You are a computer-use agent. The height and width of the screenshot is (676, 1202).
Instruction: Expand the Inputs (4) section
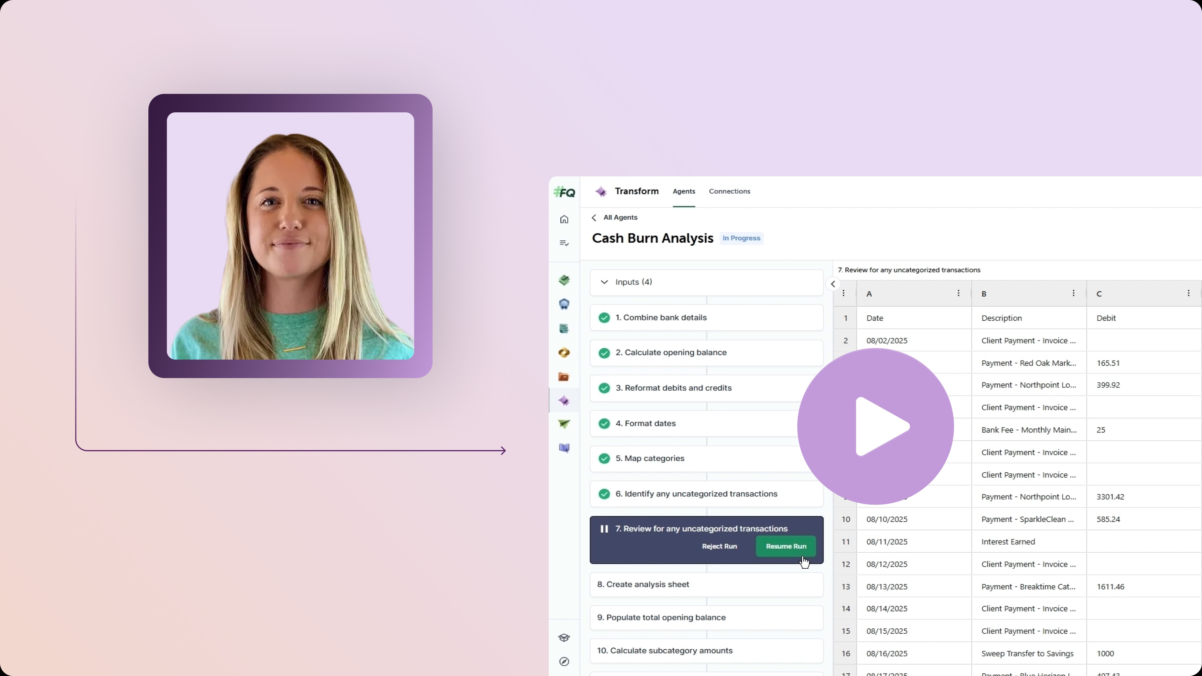click(x=604, y=282)
